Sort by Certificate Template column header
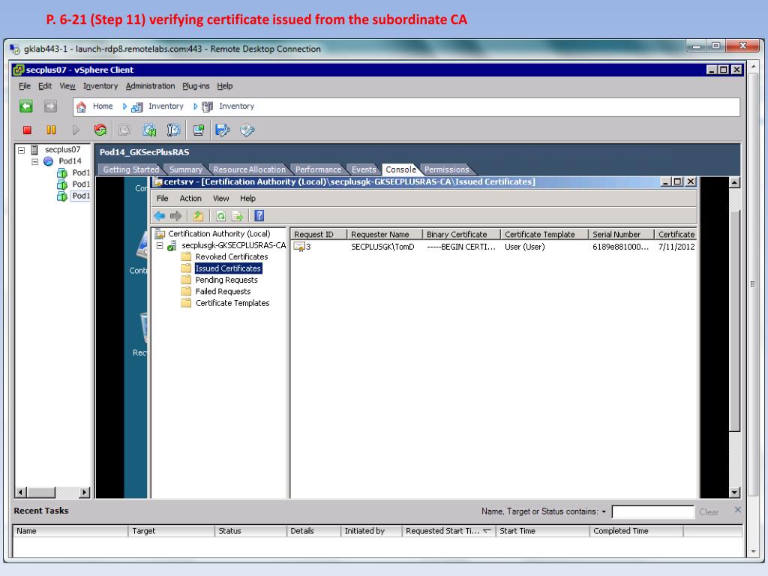Screen dimensions: 768x576 coord(544,235)
